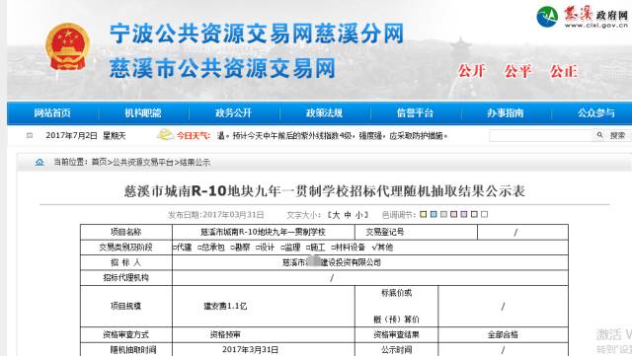Click the 公正 slogan text

[564, 71]
